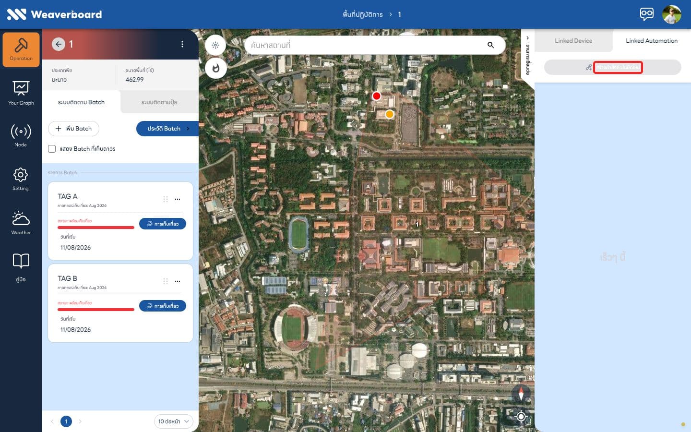Open the three-dot menu in area header
This screenshot has width=691, height=432.
182,44
